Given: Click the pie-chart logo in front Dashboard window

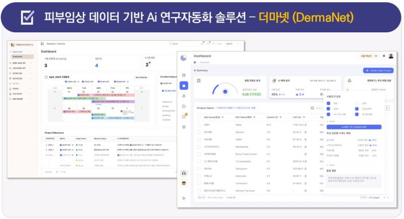Looking at the screenshot, I should click(x=183, y=58).
